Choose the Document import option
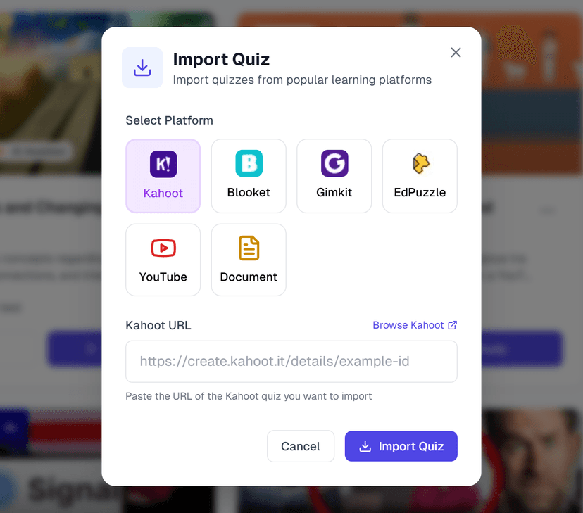Image resolution: width=583 pixels, height=513 pixels. coord(249,260)
